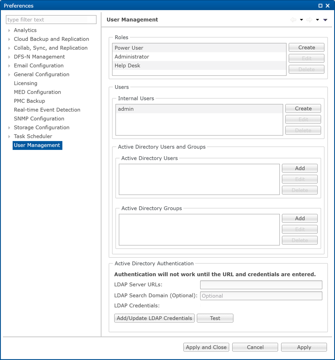
Task: Select Analytics in the preferences tree
Action: 25,30
